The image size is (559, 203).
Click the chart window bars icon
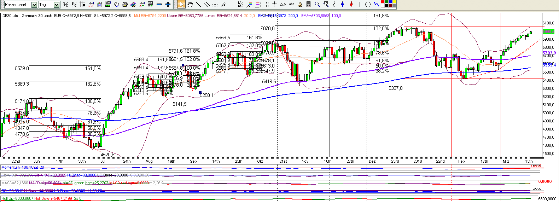click(100, 5)
